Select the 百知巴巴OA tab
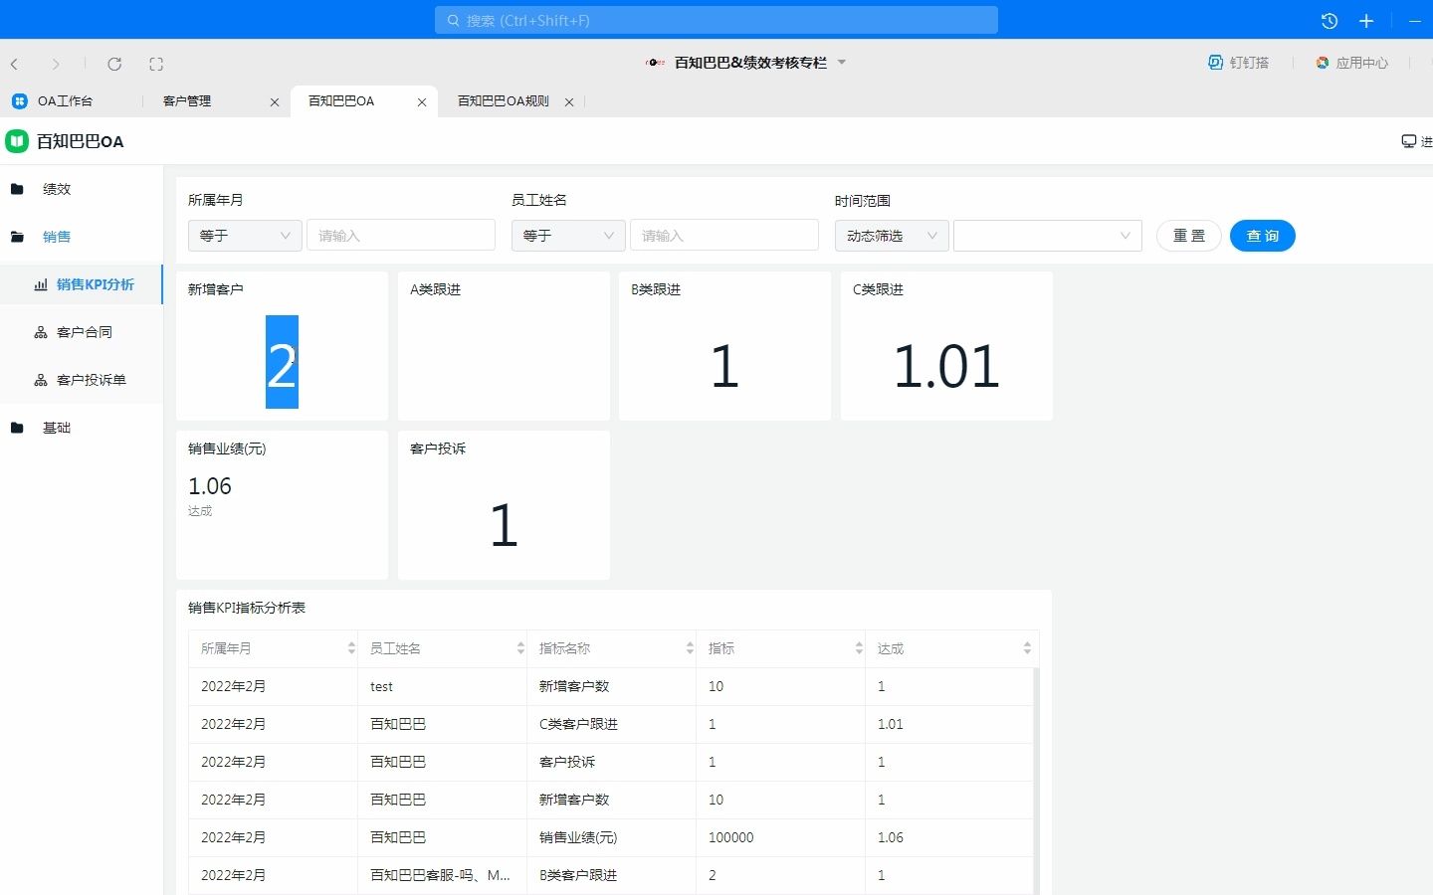This screenshot has height=895, width=1433. click(341, 101)
